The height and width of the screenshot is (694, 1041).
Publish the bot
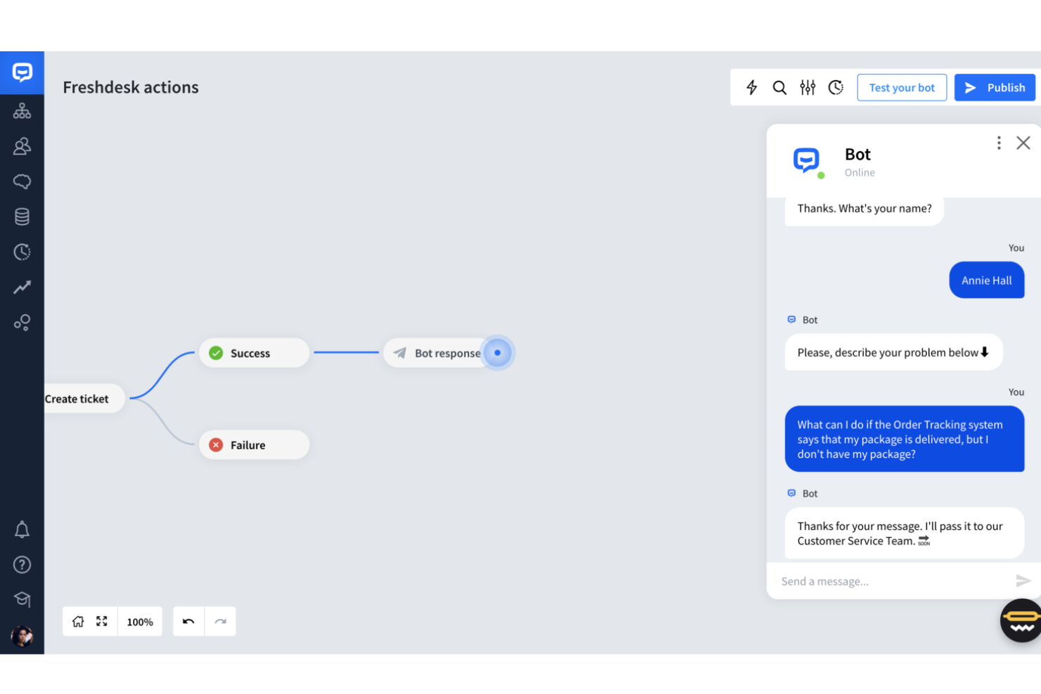coord(995,87)
